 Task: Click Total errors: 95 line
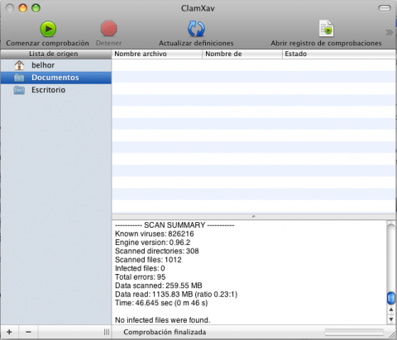[141, 277]
